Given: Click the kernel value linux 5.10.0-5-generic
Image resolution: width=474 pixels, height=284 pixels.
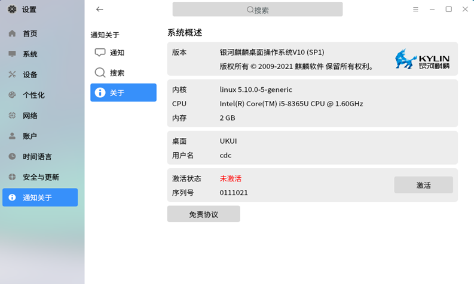Looking at the screenshot, I should tap(256, 89).
